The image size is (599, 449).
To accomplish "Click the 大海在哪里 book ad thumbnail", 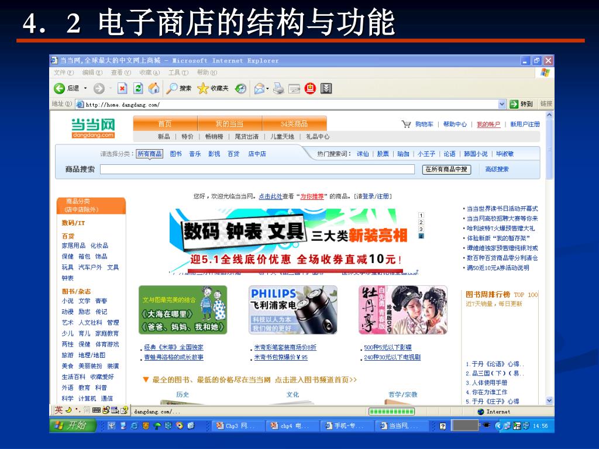I will tap(183, 310).
